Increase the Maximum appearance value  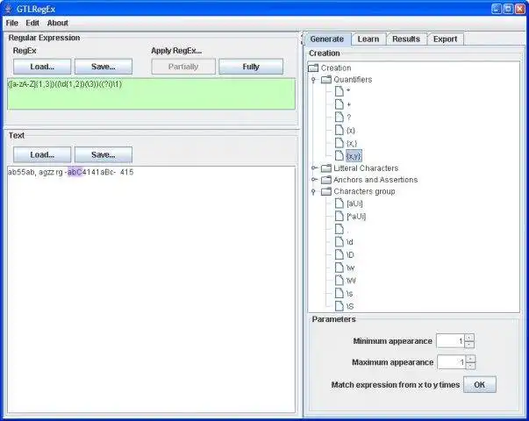tap(470, 359)
